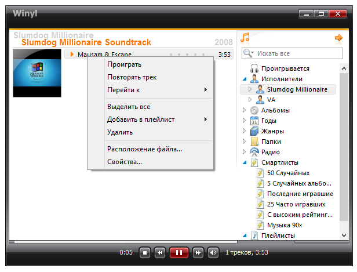Collapse the "Смартлисты" node
Image resolution: width=357 pixels, height=272 pixels.
point(245,162)
